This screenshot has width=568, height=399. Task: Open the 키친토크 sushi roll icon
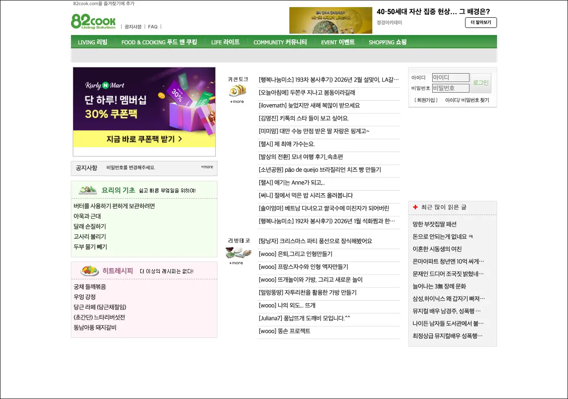pyautogui.click(x=237, y=91)
